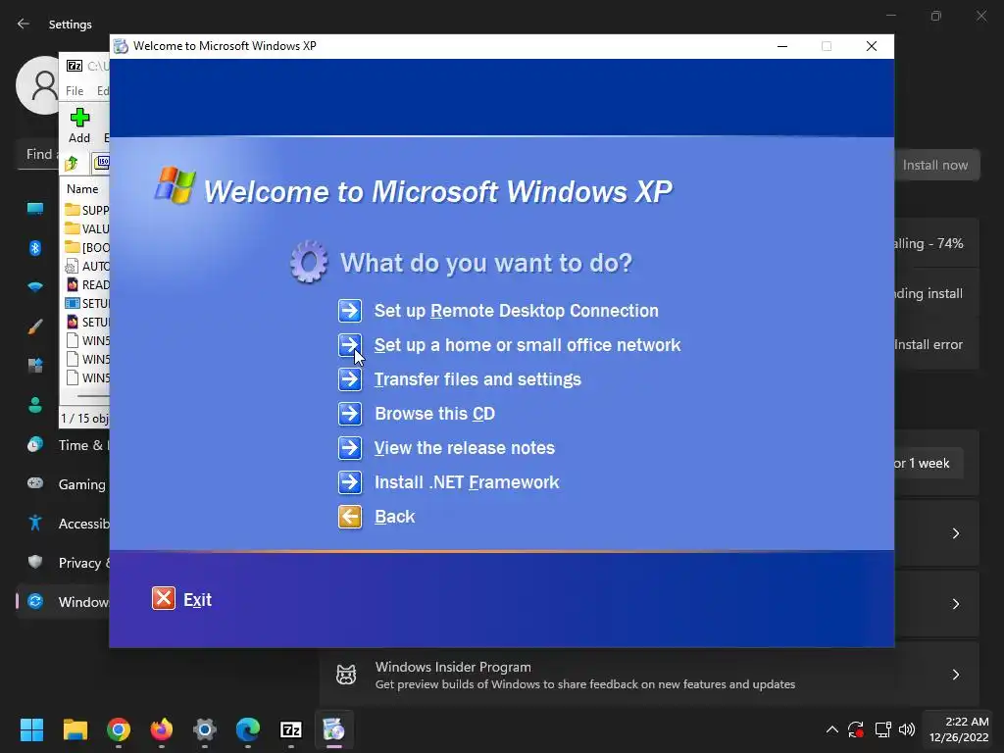This screenshot has width=1004, height=753.
Task: Open Settings gear from taskbar
Action: pos(205,729)
